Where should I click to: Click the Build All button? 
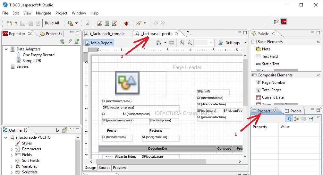52,23
